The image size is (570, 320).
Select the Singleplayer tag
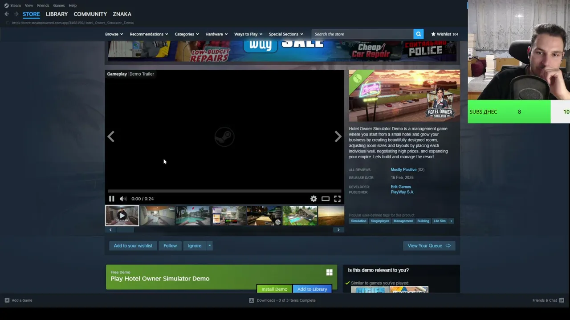tap(380, 221)
